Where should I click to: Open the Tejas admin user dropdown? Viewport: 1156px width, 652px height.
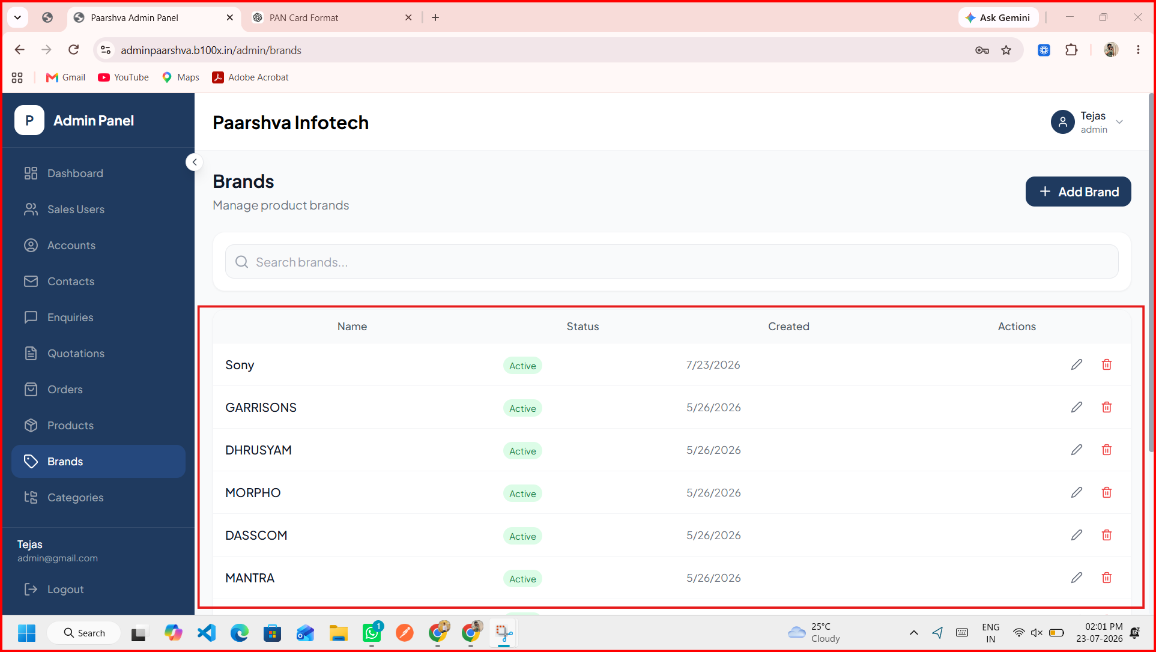[1087, 122]
